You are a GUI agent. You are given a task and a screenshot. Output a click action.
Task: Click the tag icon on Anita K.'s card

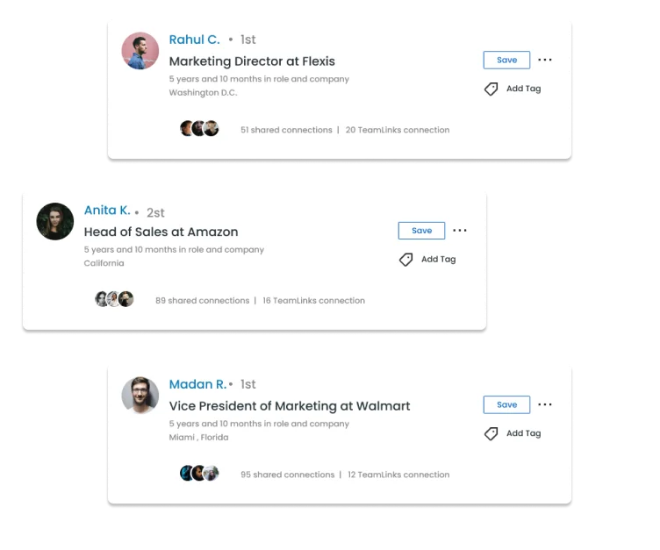405,260
